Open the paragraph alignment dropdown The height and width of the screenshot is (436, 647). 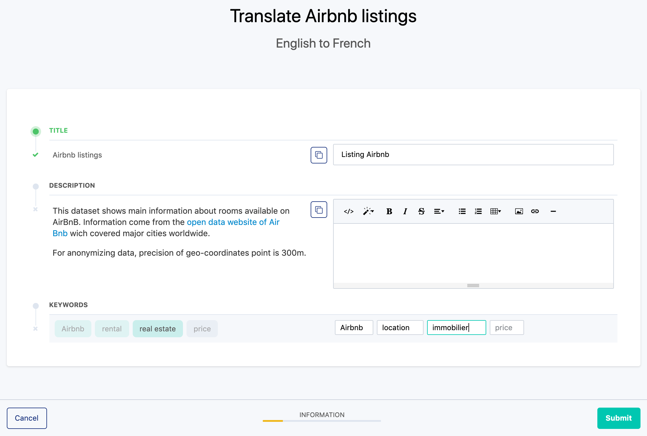pos(439,211)
